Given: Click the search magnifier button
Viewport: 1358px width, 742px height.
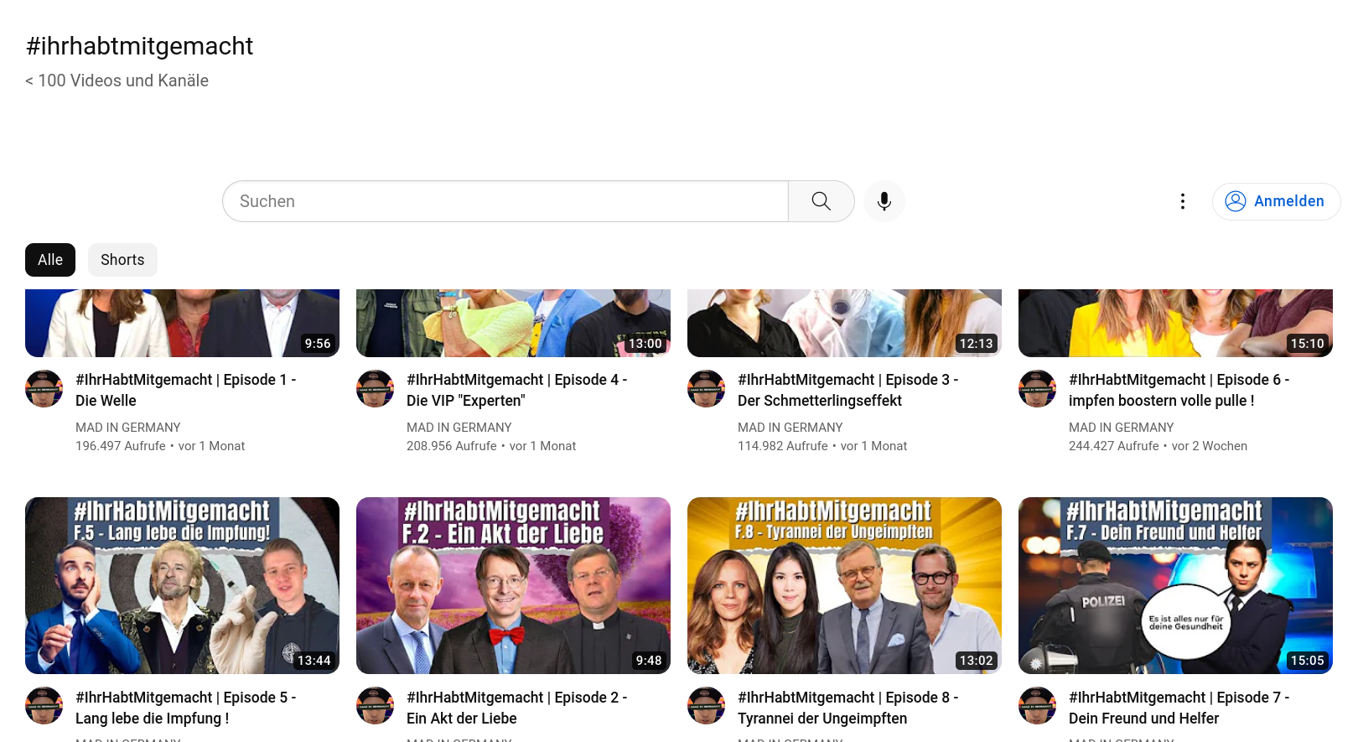Looking at the screenshot, I should pyautogui.click(x=821, y=201).
